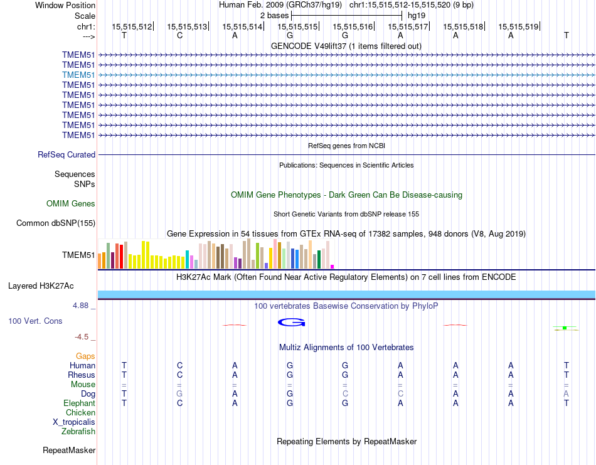Screen dimensions: 596x465
Task: Select the light-blue highlighted TMEM51 transcript label
Action: tap(78, 75)
